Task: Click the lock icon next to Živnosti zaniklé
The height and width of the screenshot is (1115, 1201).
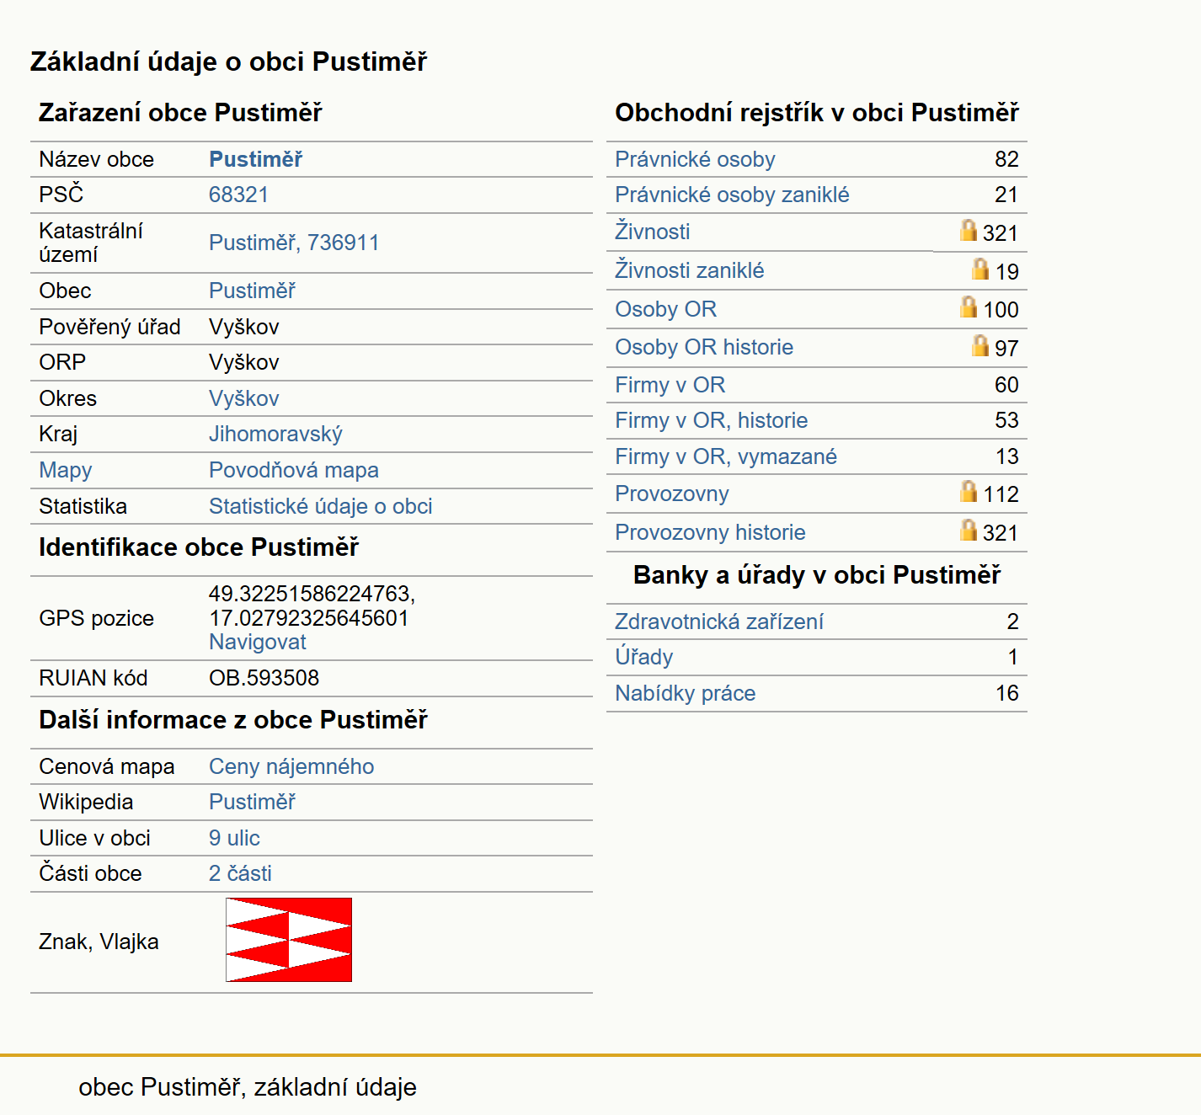Action: (980, 269)
